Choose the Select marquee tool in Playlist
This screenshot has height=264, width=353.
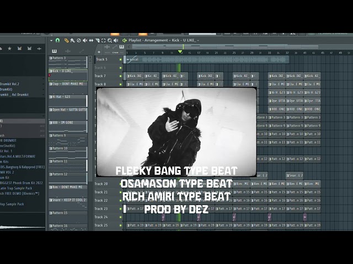tap(103, 40)
